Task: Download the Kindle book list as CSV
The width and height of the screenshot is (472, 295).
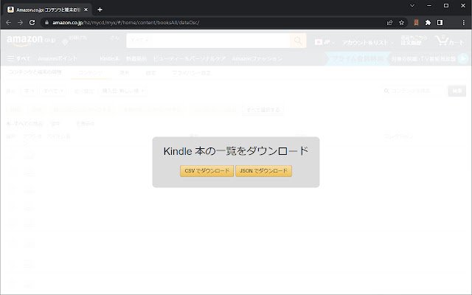Action: [x=206, y=171]
